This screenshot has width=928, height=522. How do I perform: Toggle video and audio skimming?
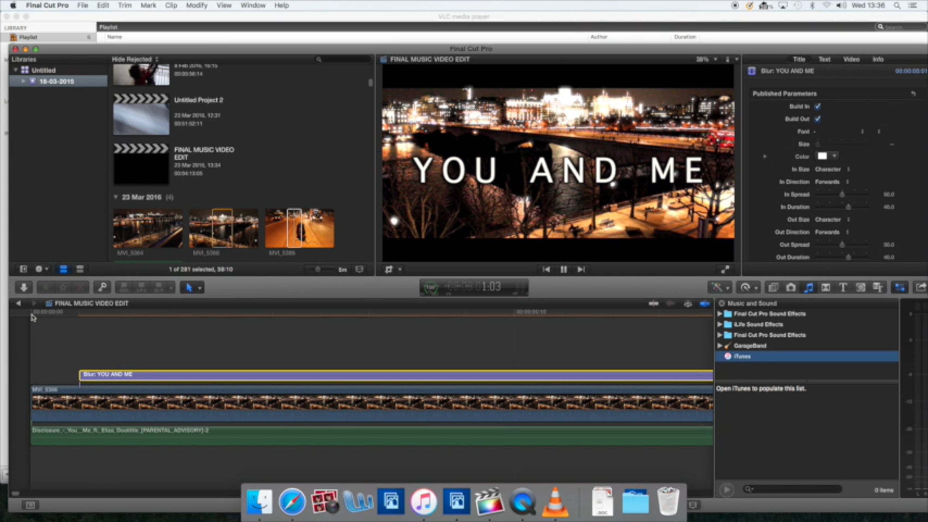(653, 304)
